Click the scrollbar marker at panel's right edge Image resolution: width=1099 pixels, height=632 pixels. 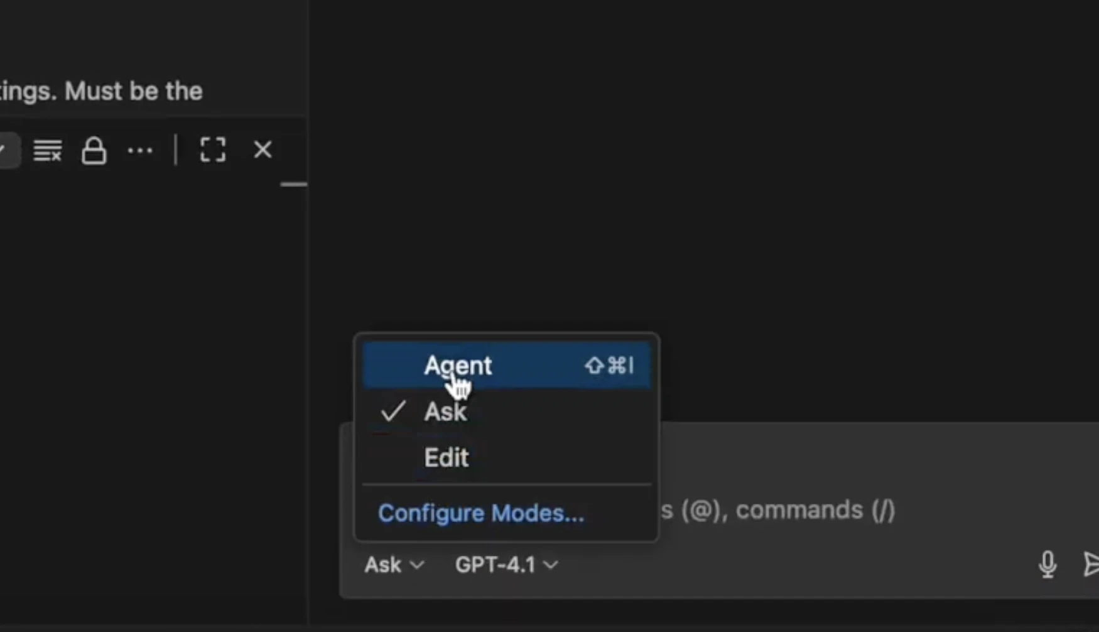[293, 185]
